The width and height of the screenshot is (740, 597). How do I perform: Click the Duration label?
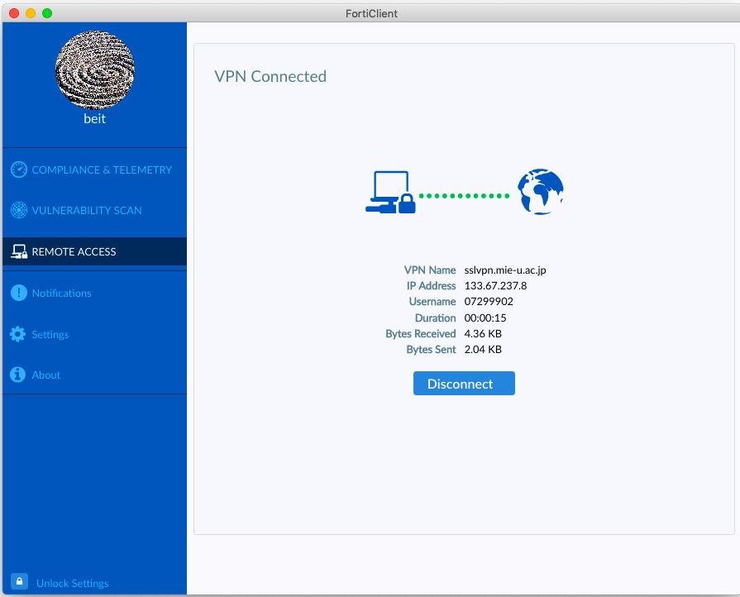click(x=435, y=318)
